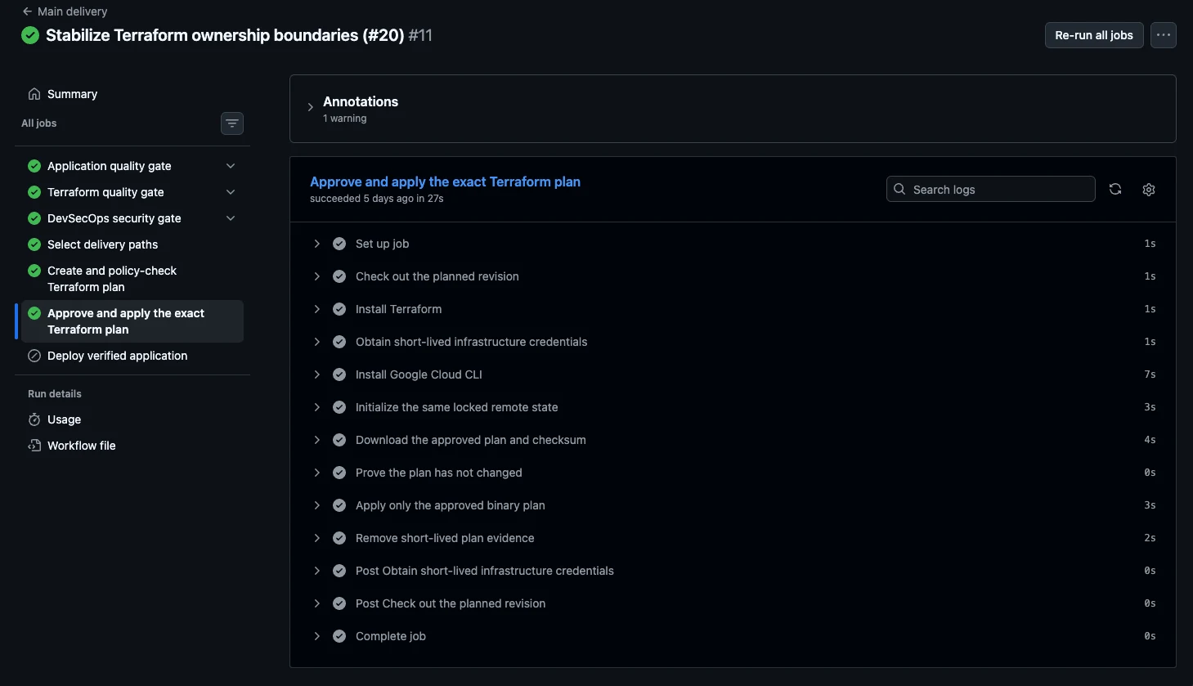Viewport: 1193px width, 686px height.
Task: Click the skipped icon for Deploy verified application
Action: click(34, 356)
